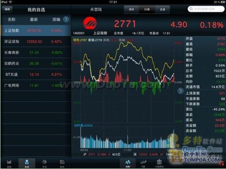Click 最高 highest price row
The image size is (226, 169).
(205, 44)
